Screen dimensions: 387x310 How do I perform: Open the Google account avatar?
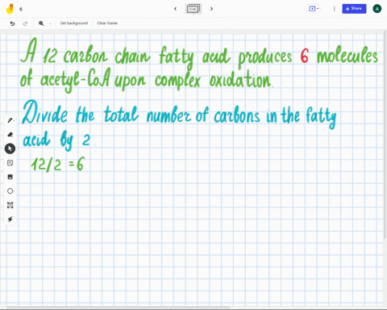coord(377,9)
